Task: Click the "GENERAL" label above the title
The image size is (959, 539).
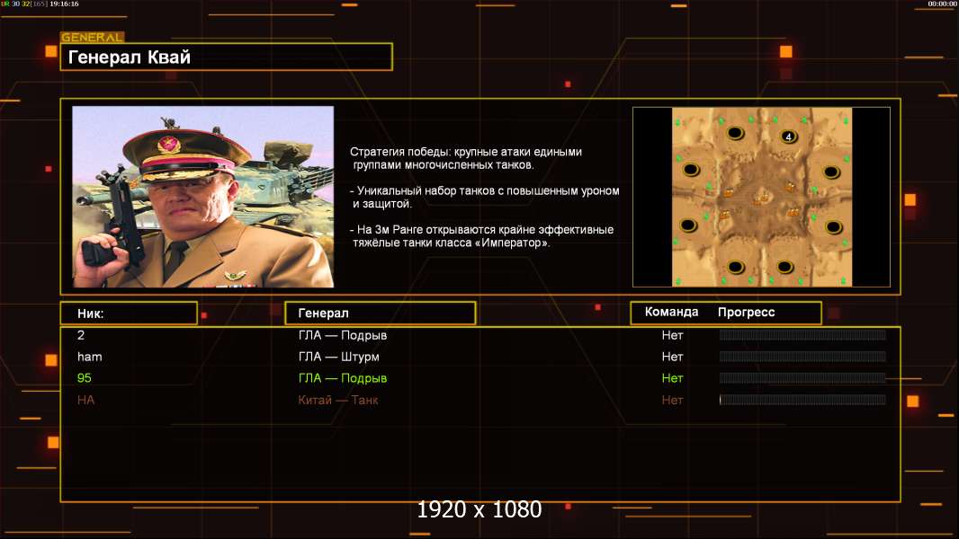Action: coord(93,37)
